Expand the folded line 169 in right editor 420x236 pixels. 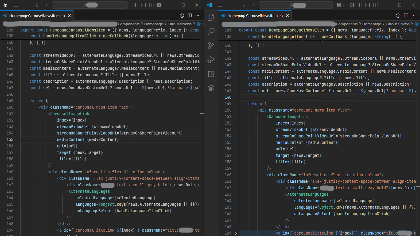pos(236,233)
